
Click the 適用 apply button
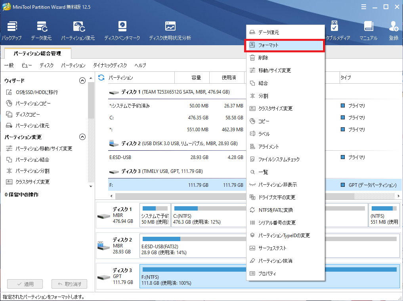click(x=25, y=284)
